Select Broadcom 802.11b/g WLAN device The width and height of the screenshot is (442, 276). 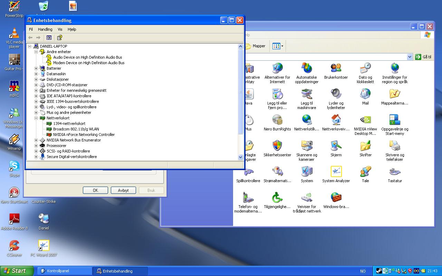(76, 129)
